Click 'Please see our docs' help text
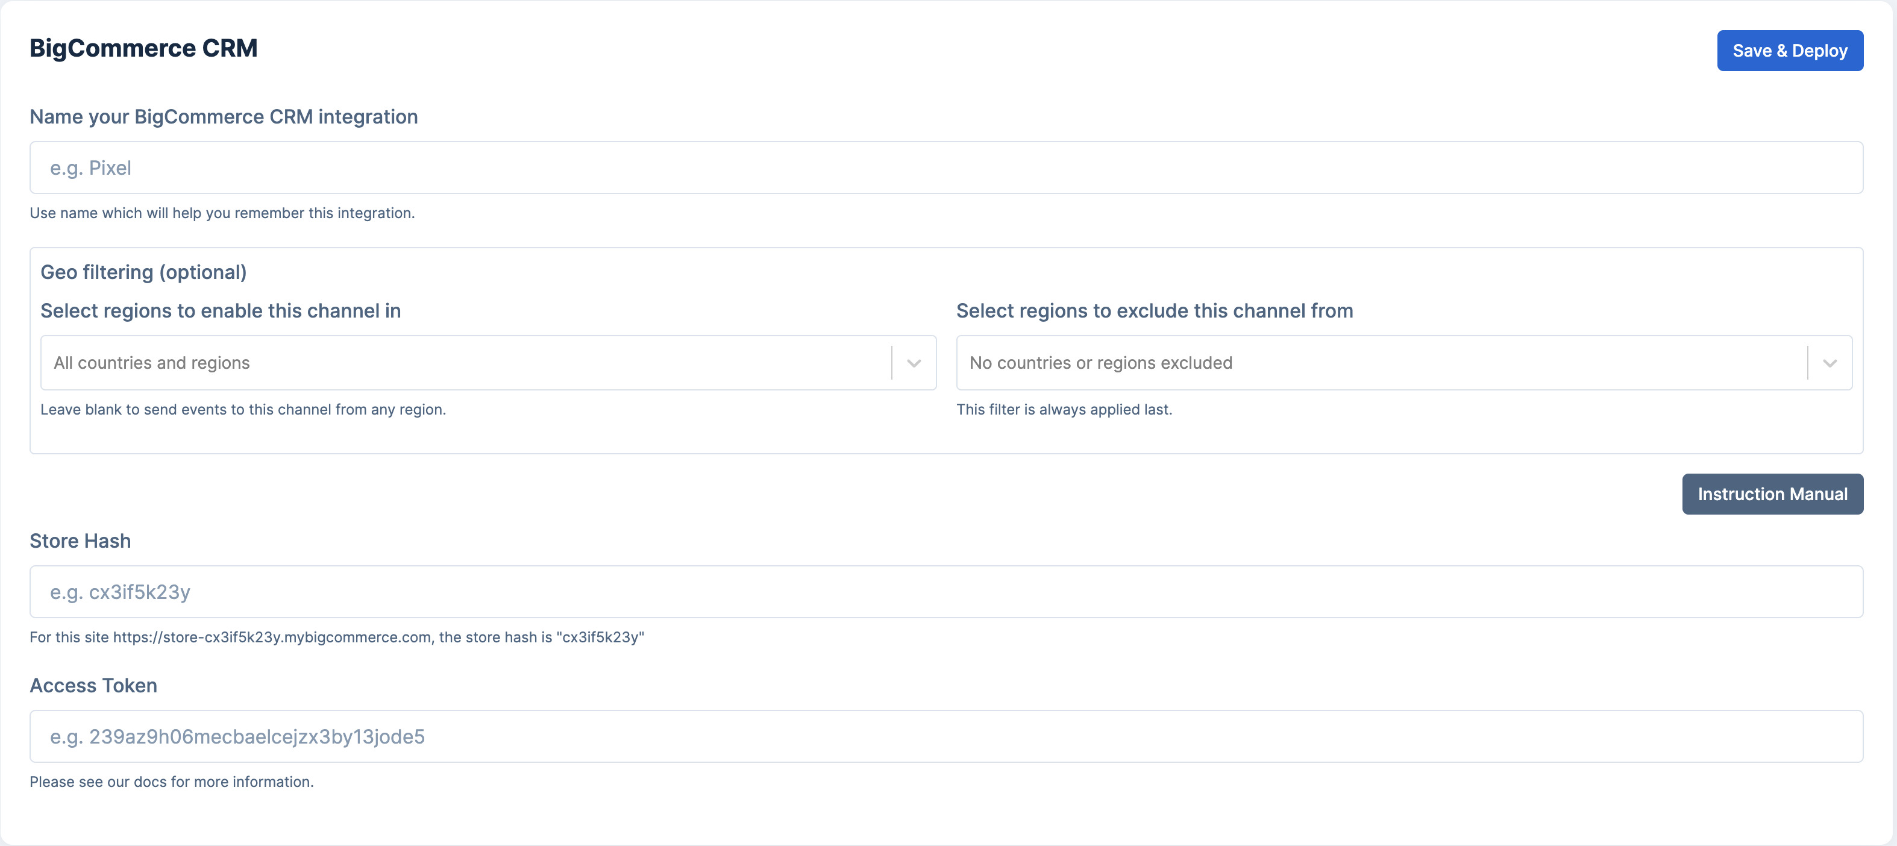 click(171, 782)
